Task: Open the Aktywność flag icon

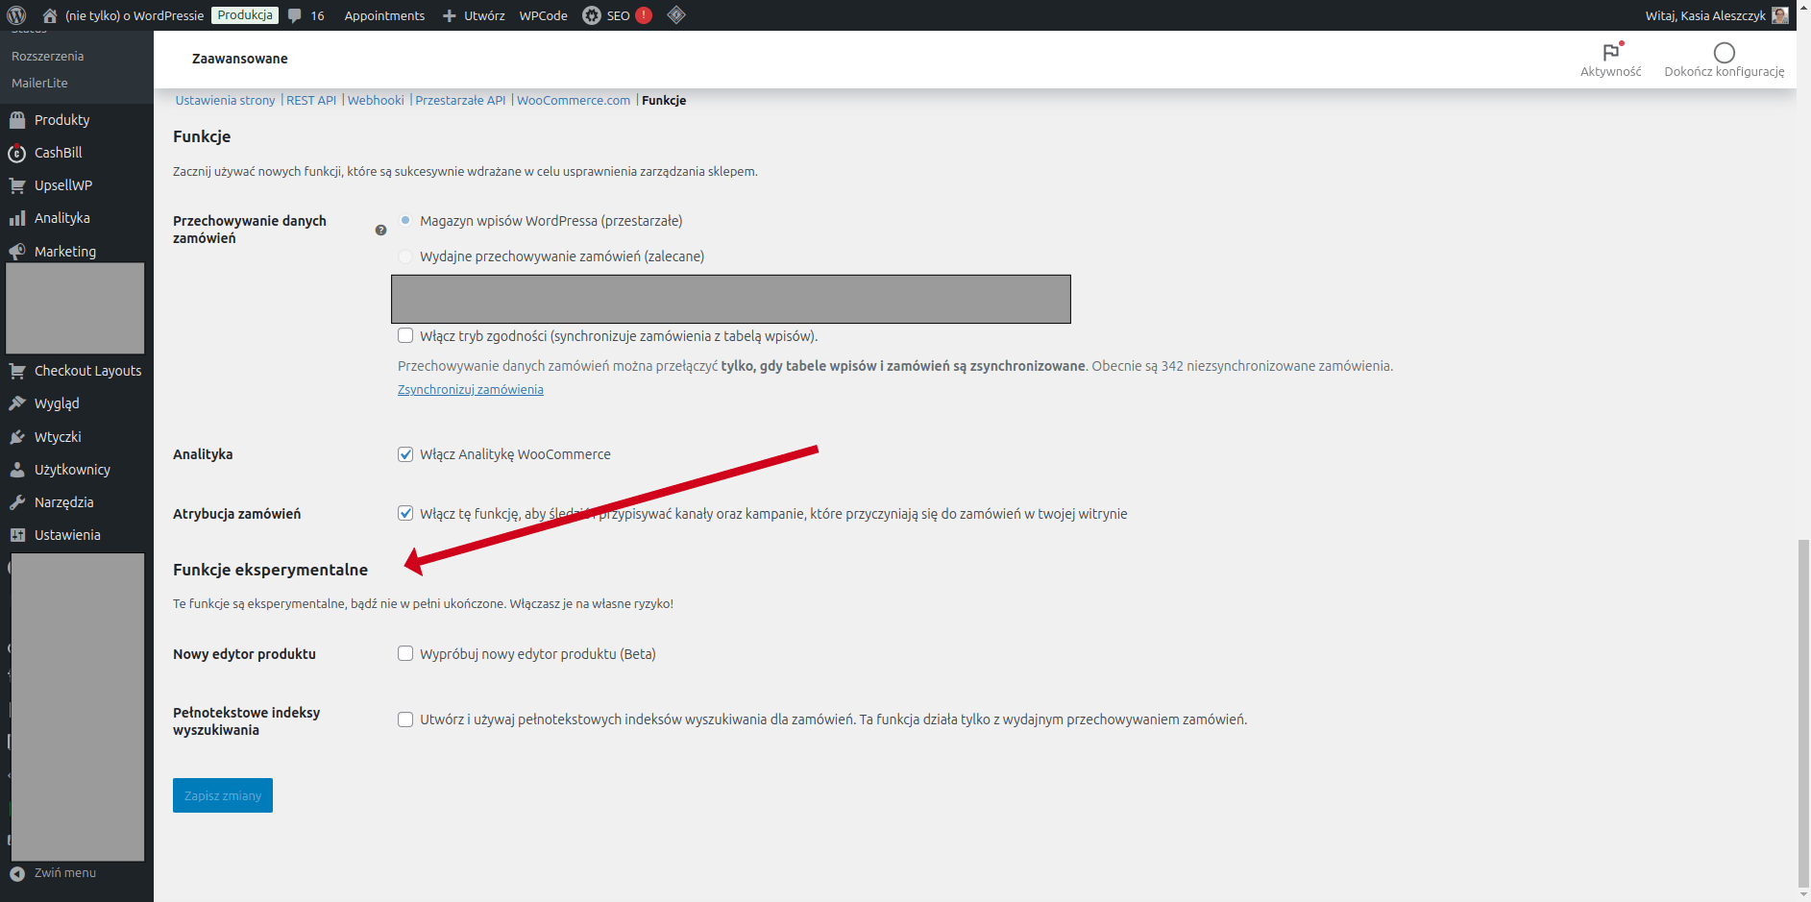Action: pos(1610,53)
